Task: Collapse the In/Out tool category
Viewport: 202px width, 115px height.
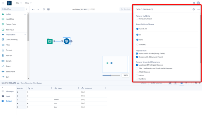Action: click(x=25, y=14)
